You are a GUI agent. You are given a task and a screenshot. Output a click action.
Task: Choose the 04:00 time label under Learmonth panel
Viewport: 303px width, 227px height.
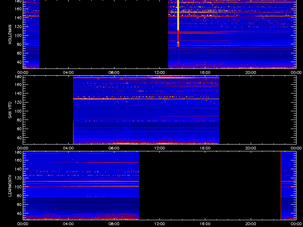tap(69, 224)
